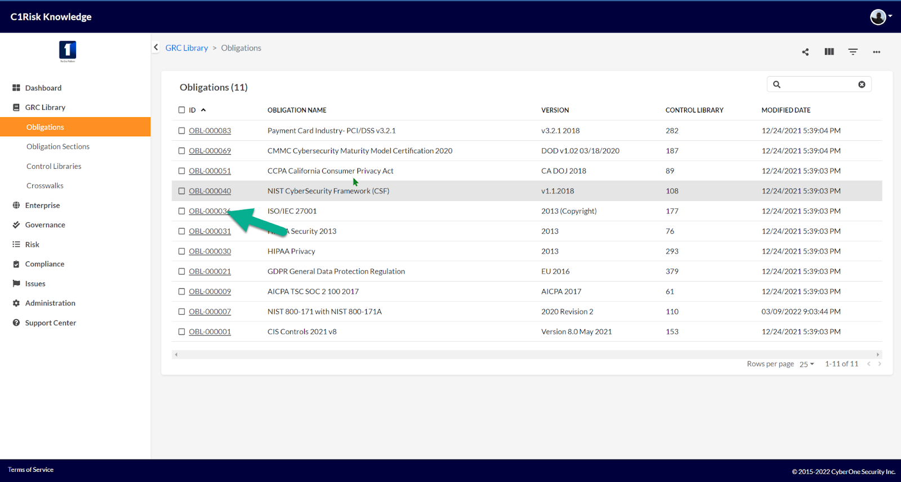
Task: Click the Dashboard grid icon
Action: tap(16, 88)
